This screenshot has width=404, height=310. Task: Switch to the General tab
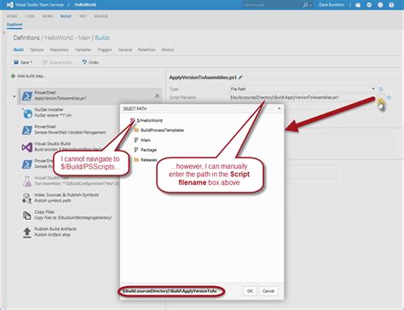(x=125, y=49)
